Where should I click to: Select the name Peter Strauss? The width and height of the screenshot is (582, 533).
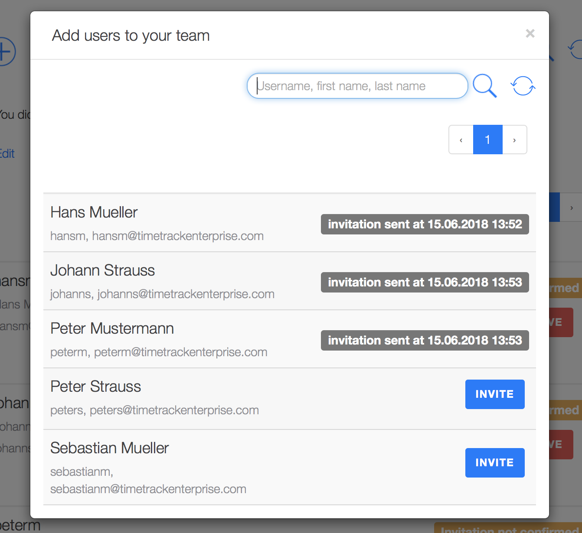[96, 387]
